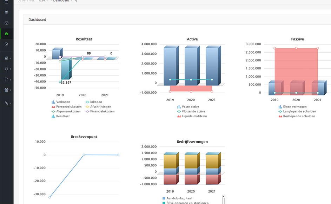This screenshot has width=331, height=204.
Task: Toggle Aandelenkapitaal in the Bedrijfsvermogen legend
Action: click(x=177, y=198)
